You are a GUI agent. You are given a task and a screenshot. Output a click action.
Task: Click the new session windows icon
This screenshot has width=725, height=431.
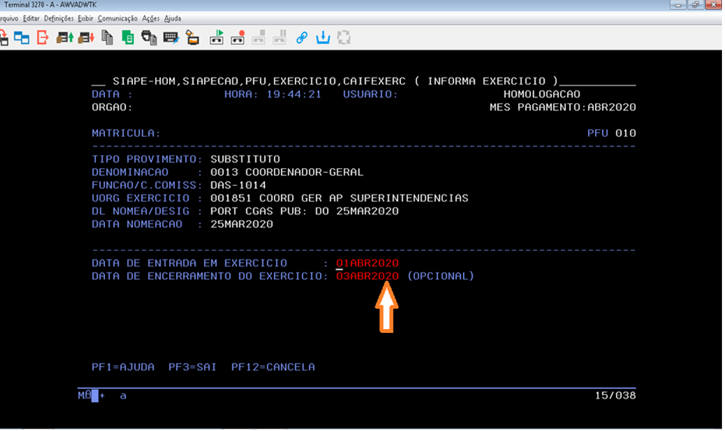[x=22, y=38]
